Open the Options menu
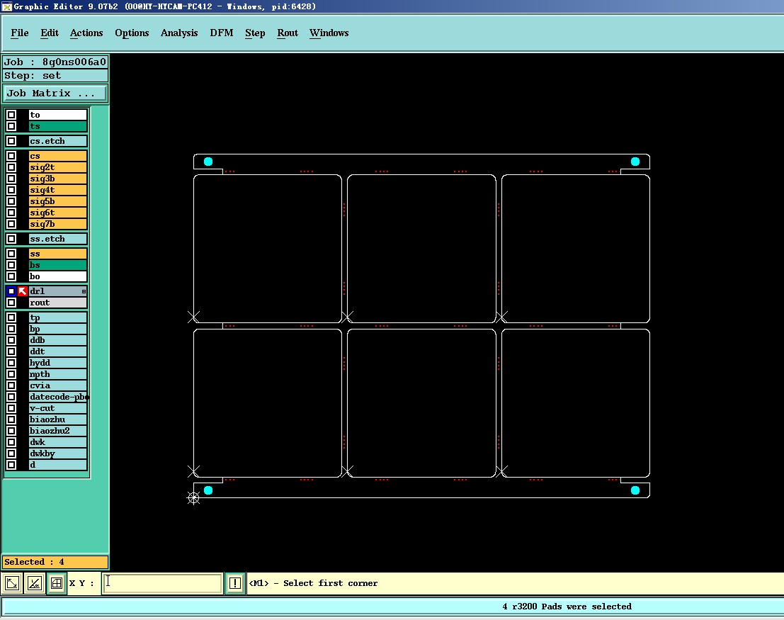 (132, 33)
